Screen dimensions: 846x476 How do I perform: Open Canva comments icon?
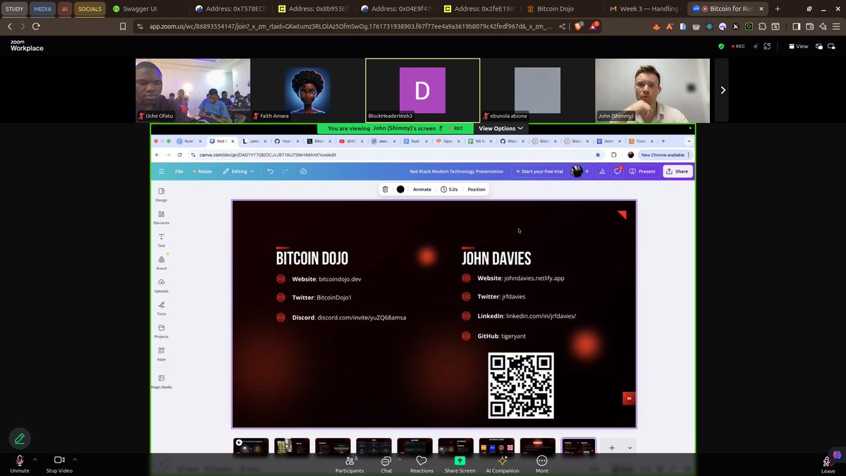coord(617,171)
